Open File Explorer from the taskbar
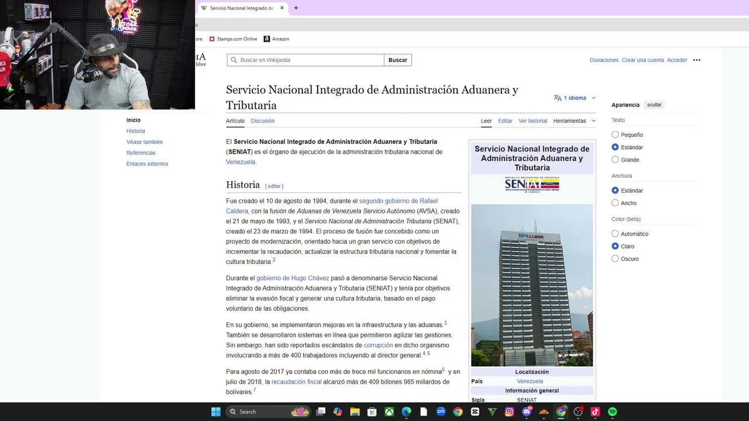The width and height of the screenshot is (749, 421). click(x=355, y=412)
